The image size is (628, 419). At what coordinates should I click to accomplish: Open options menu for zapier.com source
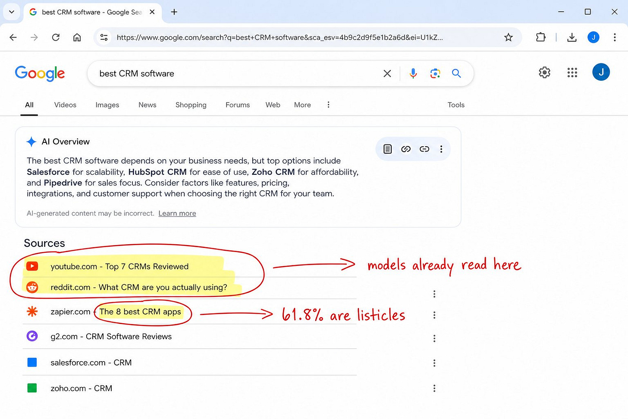[434, 315]
